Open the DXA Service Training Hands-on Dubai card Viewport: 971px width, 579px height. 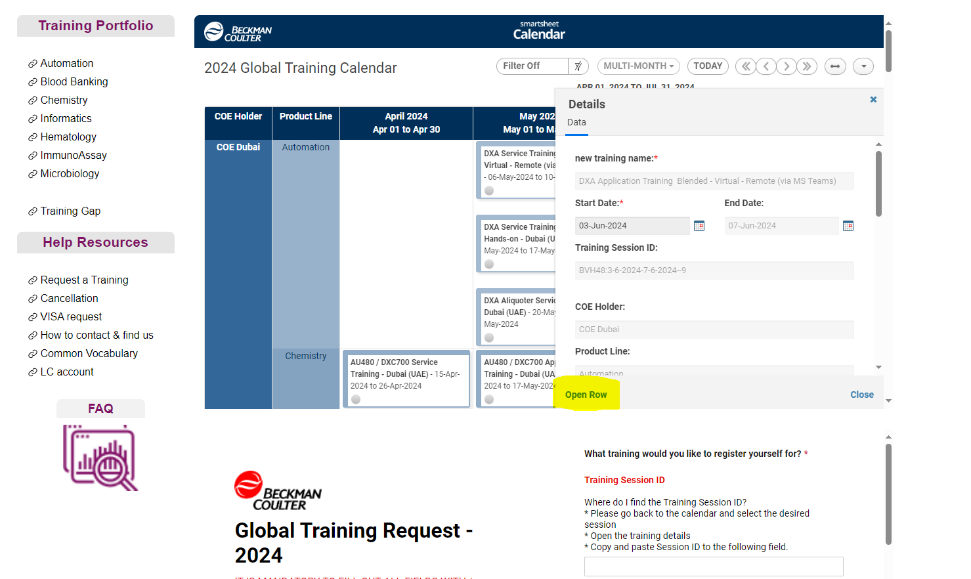516,244
